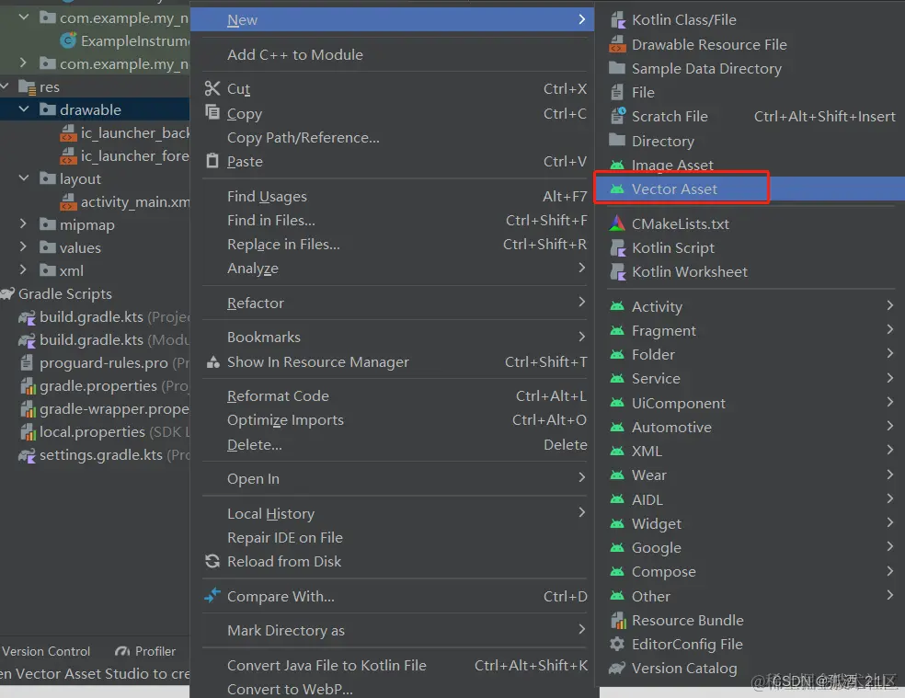
Task: Expand the values folder
Action: coord(23,247)
